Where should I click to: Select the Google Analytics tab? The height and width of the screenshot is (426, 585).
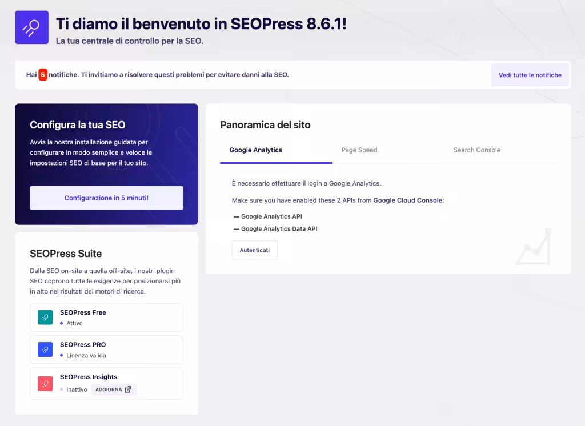pos(255,150)
